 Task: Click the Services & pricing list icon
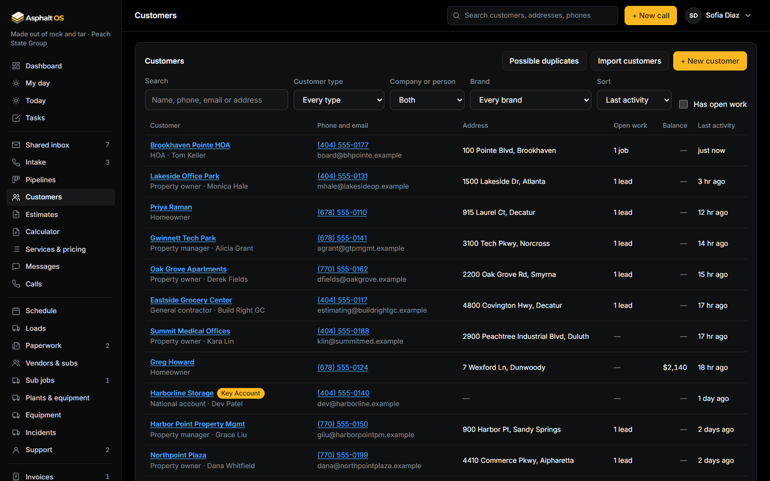16,249
